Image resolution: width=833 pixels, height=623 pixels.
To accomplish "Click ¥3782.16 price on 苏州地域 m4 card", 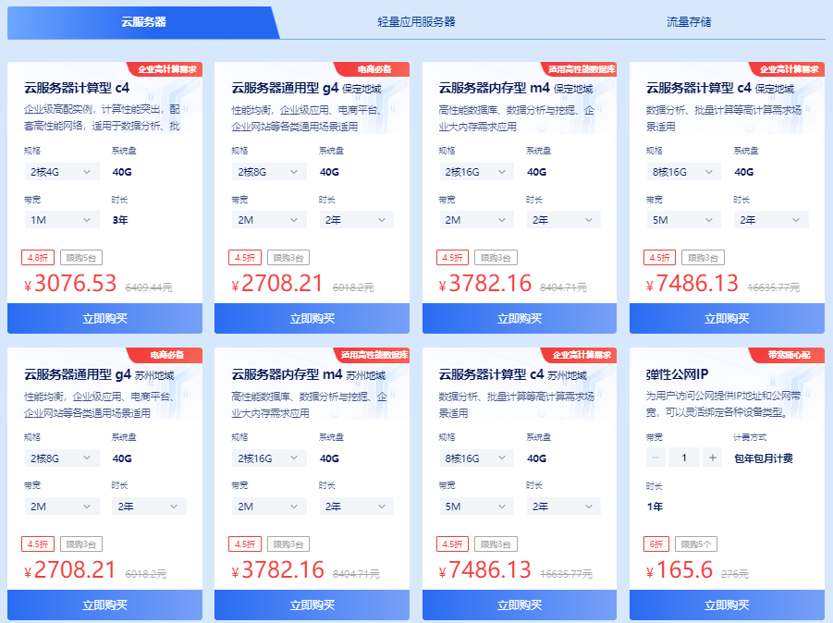I will point(278,570).
